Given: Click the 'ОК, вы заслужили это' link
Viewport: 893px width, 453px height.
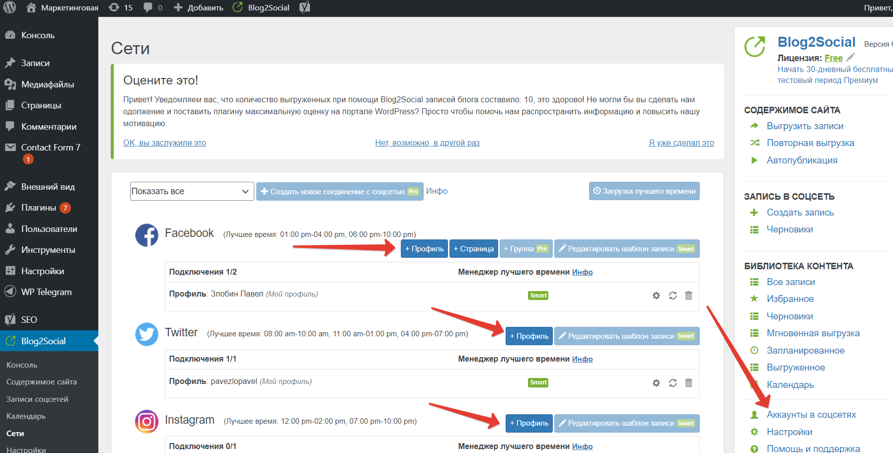Looking at the screenshot, I should click(x=164, y=143).
